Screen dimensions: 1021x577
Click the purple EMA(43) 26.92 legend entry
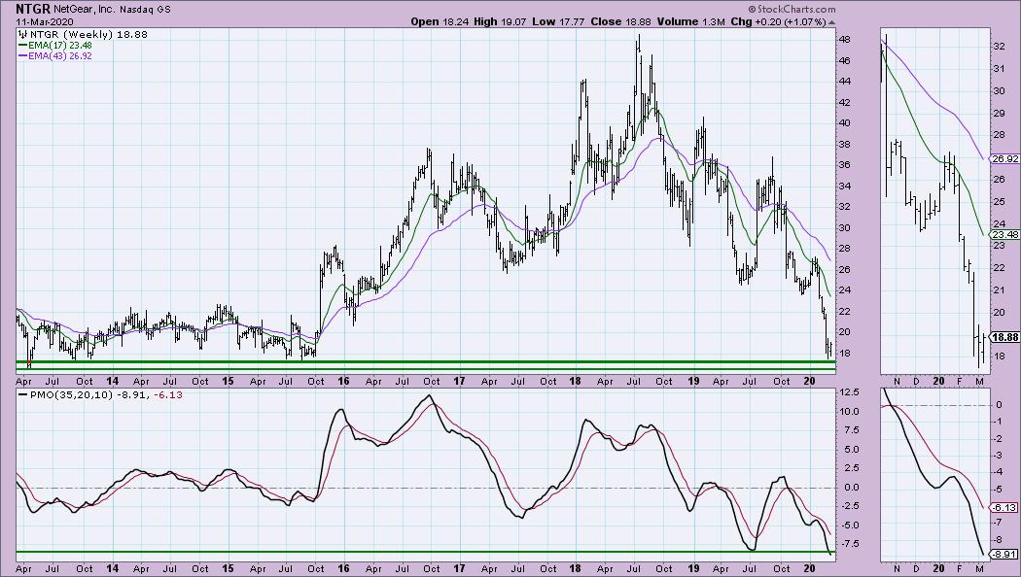55,56
